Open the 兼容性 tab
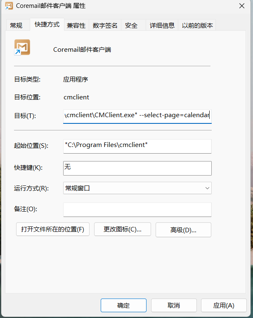Viewport: 253px width, 318px height. coord(76,26)
